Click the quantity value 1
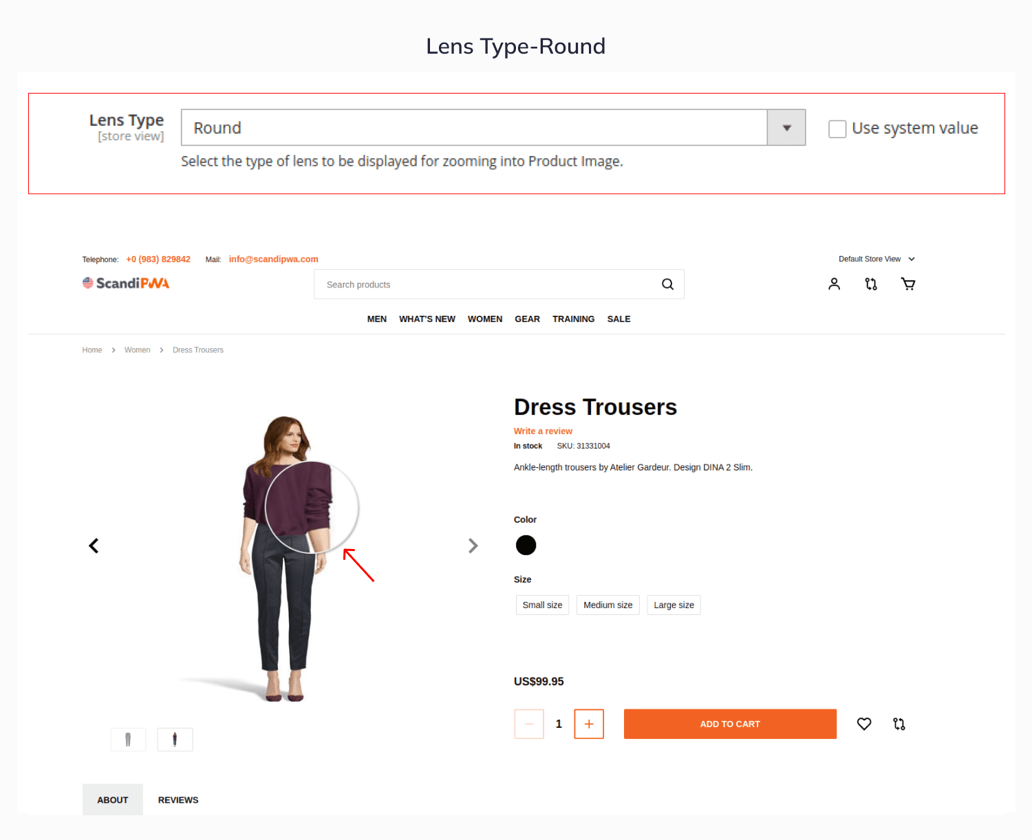The width and height of the screenshot is (1032, 840). (559, 724)
